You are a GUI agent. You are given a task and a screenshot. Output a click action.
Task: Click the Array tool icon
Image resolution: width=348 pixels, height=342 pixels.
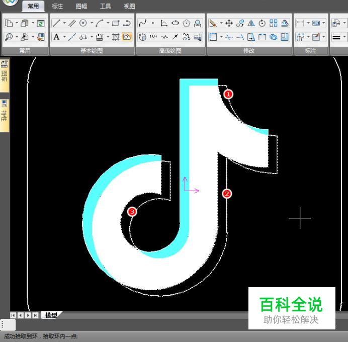(273, 23)
